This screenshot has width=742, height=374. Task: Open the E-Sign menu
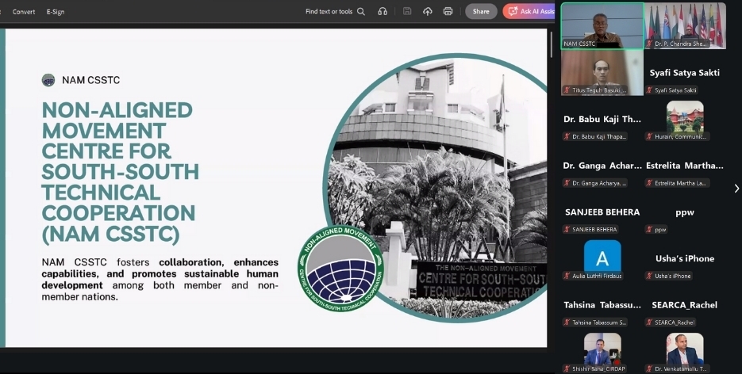pos(56,11)
